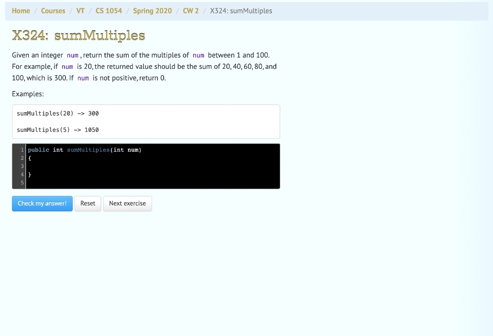
Task: Click the 'public' keyword in the code
Action: click(39, 150)
